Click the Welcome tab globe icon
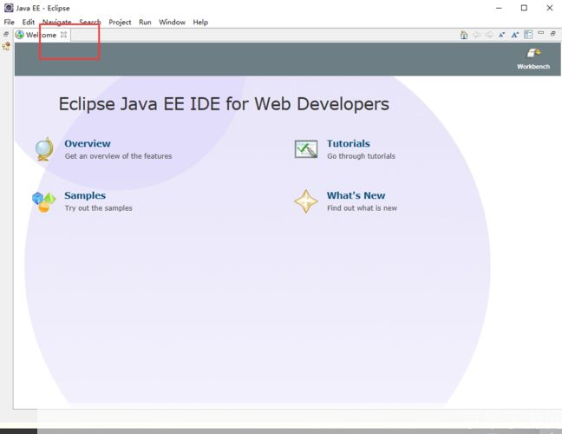The image size is (562, 434). pos(20,35)
